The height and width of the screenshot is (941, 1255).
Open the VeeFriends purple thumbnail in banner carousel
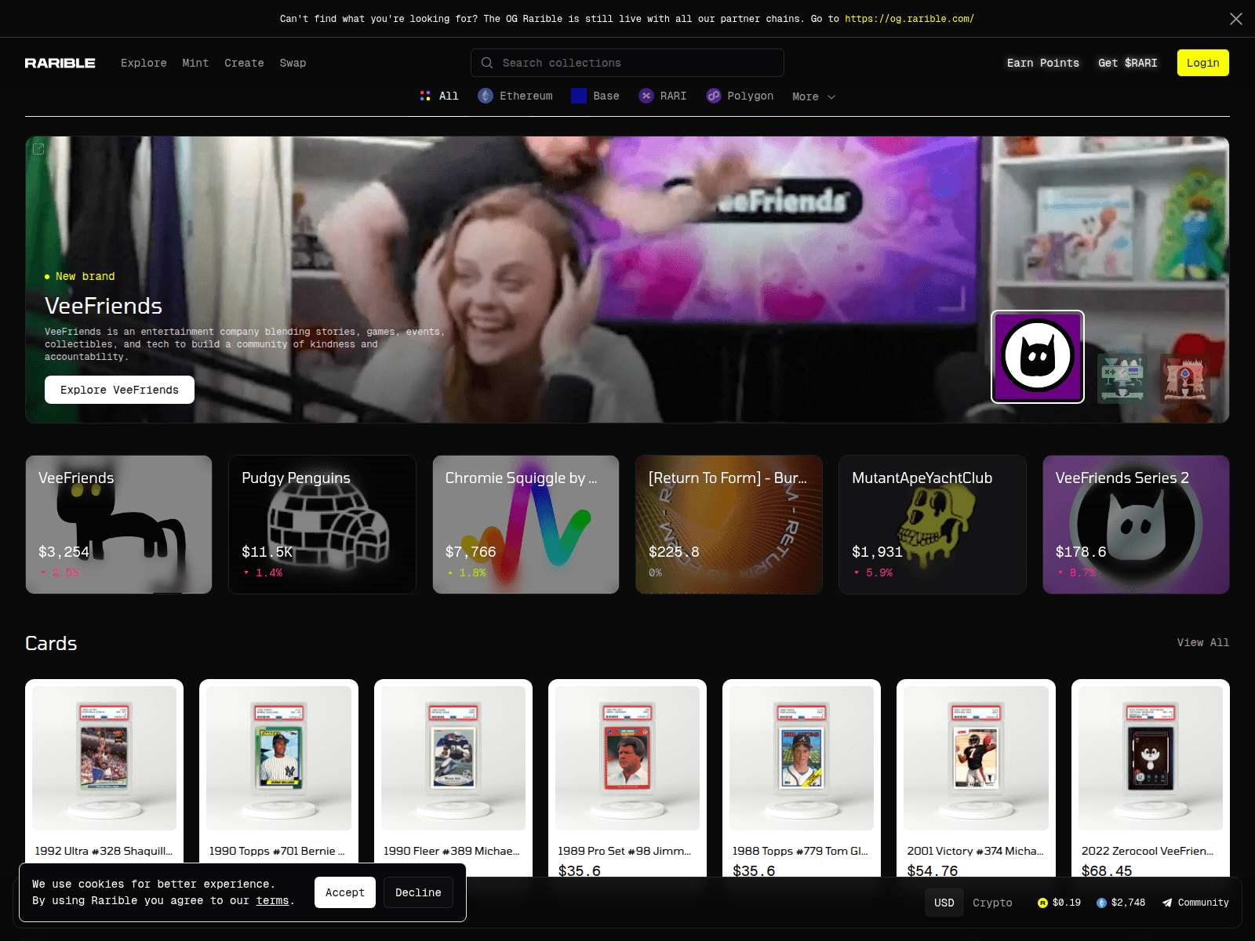point(1037,356)
